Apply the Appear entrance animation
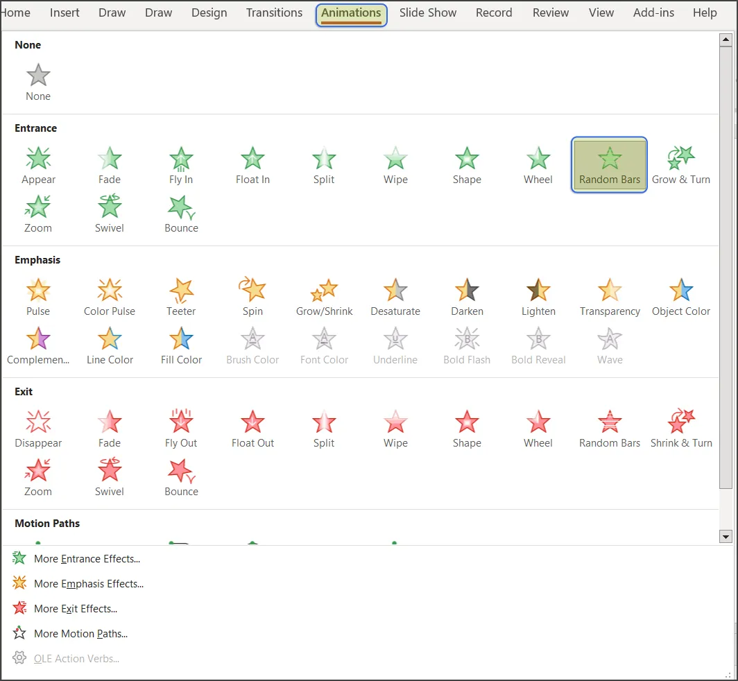738x681 pixels. click(x=38, y=165)
